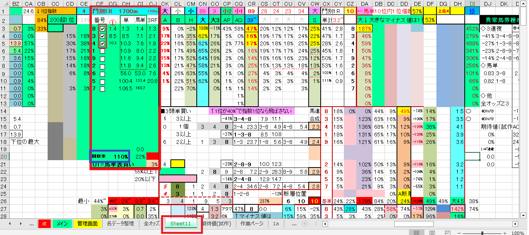Click the Normal view icon in status bar
529x235 pixels.
(417, 233)
